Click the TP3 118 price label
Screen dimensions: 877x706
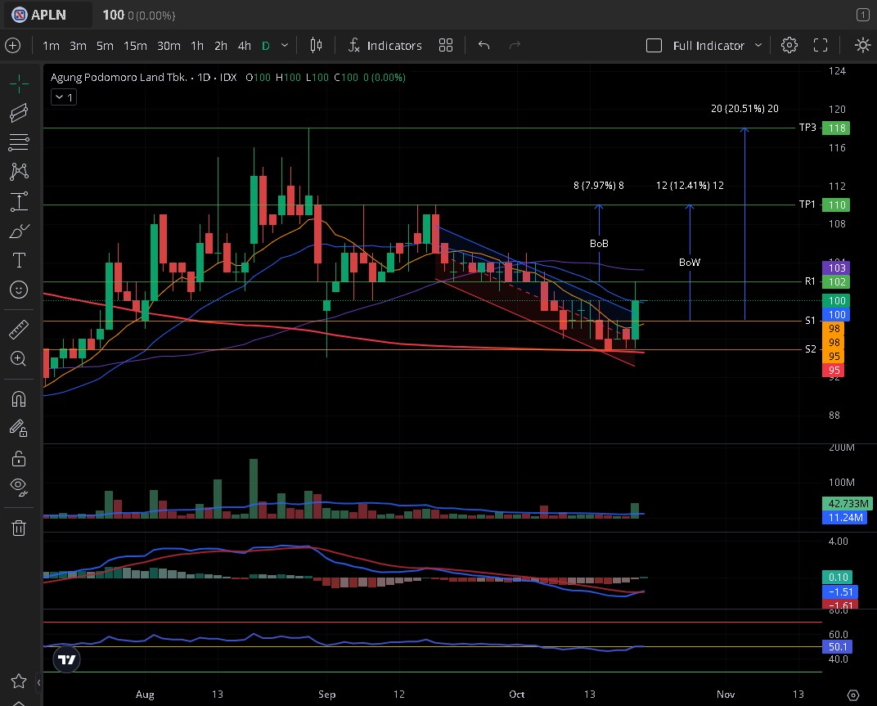pyautogui.click(x=836, y=128)
